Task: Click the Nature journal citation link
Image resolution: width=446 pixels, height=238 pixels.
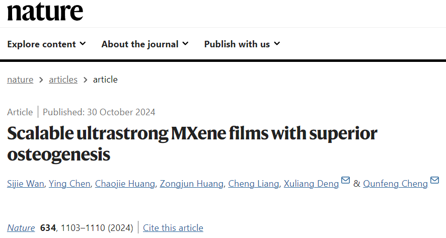Action: tap(21, 228)
